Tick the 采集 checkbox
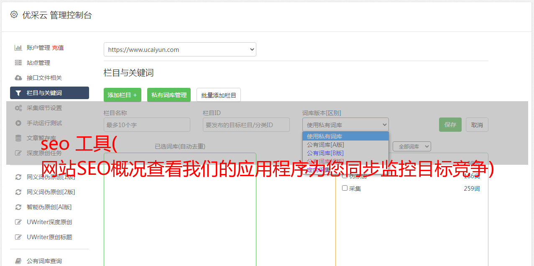 (x=345, y=188)
